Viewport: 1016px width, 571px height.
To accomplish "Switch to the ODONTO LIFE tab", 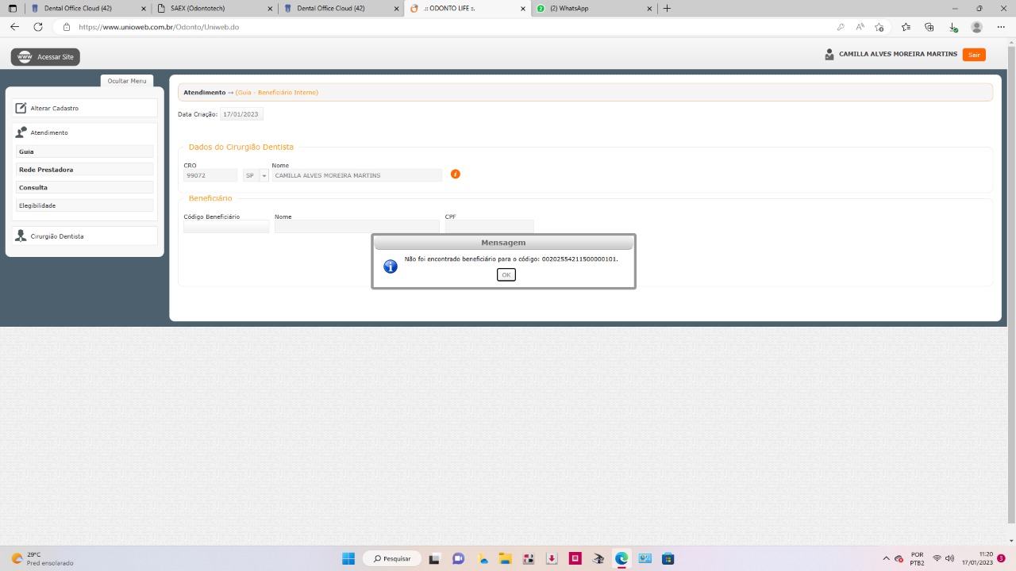I will [x=467, y=9].
